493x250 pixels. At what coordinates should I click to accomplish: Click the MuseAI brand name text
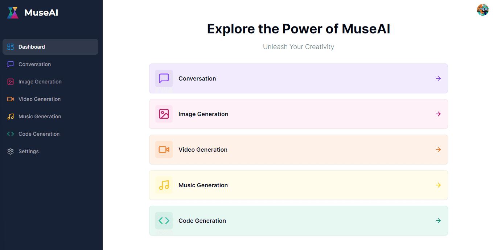point(41,13)
